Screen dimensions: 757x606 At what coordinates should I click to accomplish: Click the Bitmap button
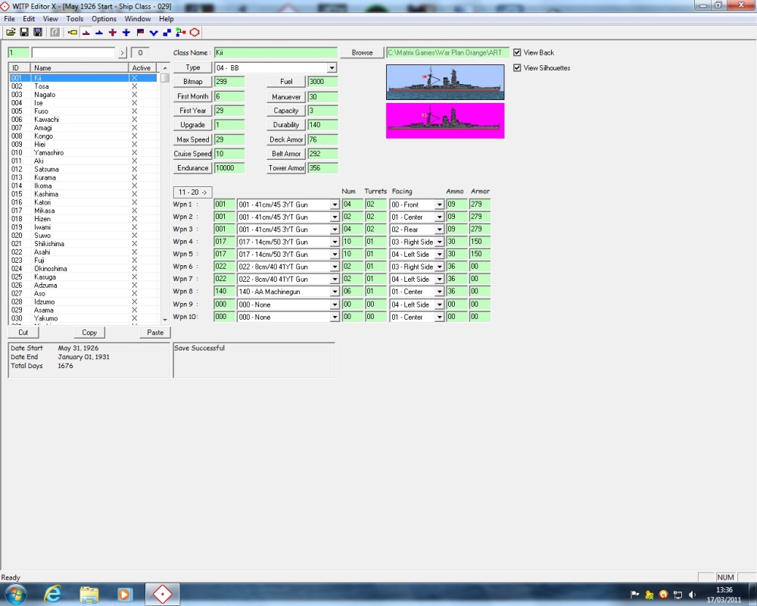[192, 82]
